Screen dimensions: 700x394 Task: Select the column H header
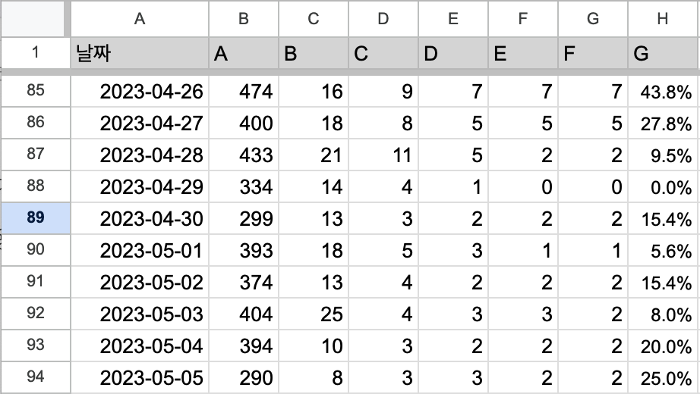(663, 19)
